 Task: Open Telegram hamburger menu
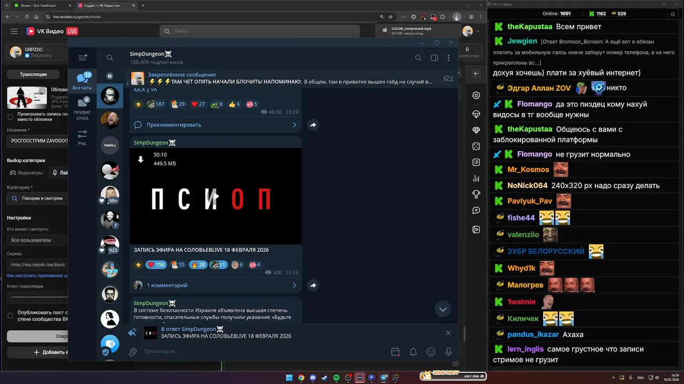[x=82, y=58]
